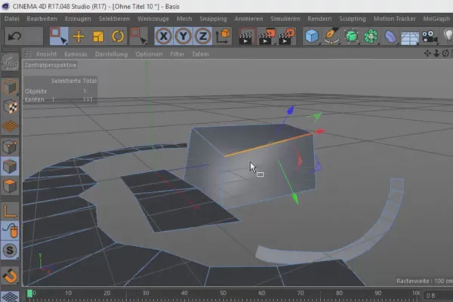
Task: Toggle Y axis lock
Action: click(x=183, y=36)
